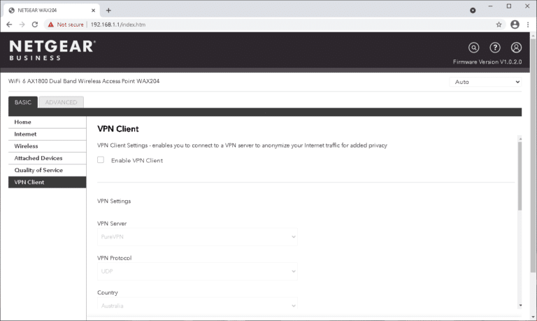Switch to the ADVANCED tab
This screenshot has height=321, width=537.
(x=62, y=102)
